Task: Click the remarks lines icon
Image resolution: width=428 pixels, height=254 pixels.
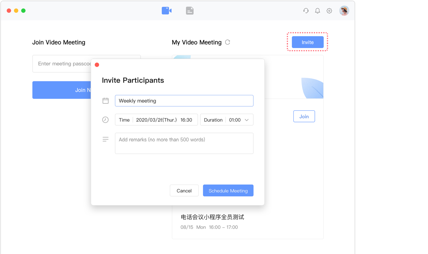Action: pos(106,139)
